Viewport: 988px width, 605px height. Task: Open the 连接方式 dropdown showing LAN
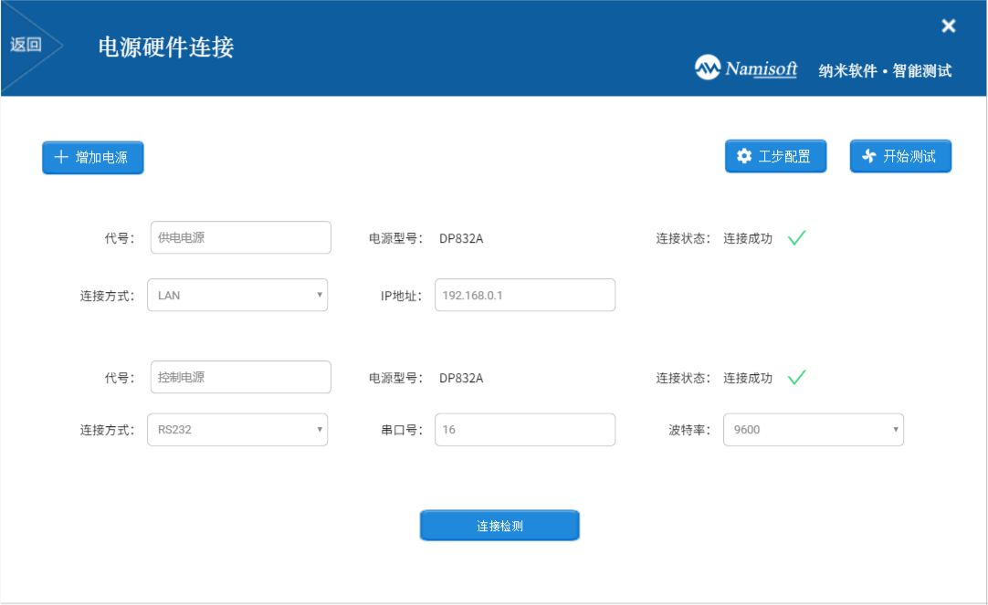pyautogui.click(x=237, y=296)
